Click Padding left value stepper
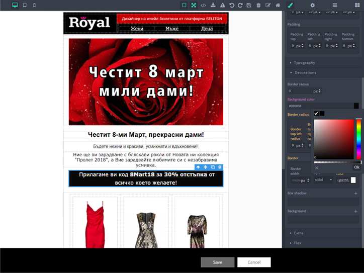This screenshot has width=364, height=273. [x=320, y=46]
